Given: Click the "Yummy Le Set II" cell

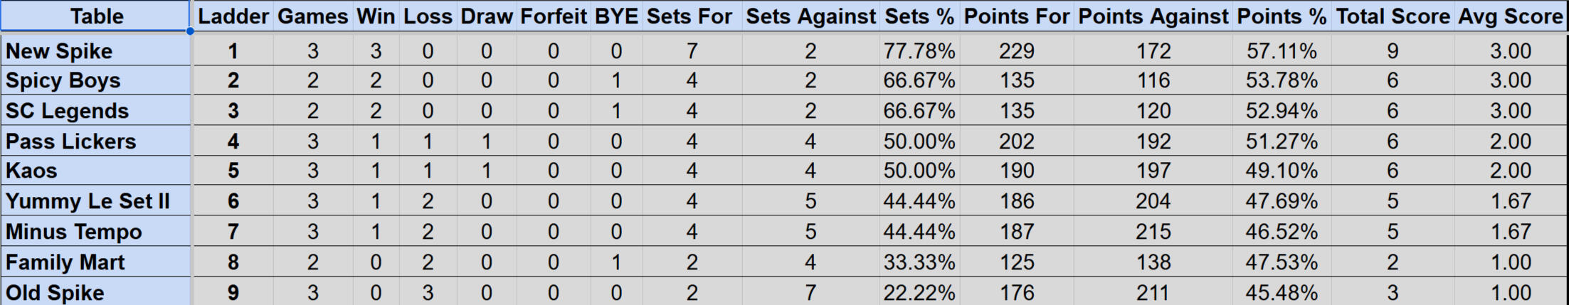Looking at the screenshot, I should point(96,202).
